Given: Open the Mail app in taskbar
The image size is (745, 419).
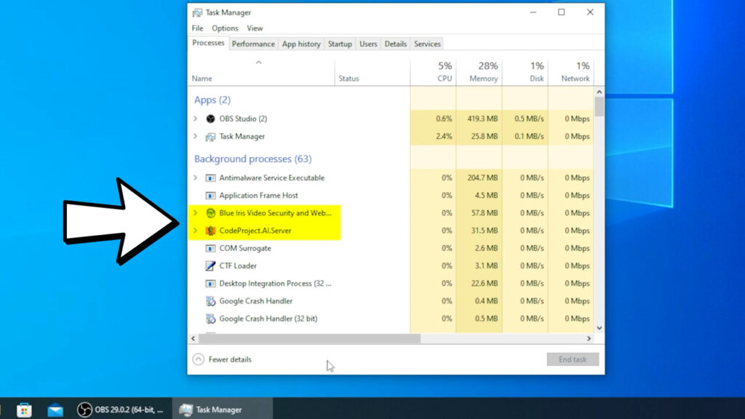Looking at the screenshot, I should click(x=55, y=410).
